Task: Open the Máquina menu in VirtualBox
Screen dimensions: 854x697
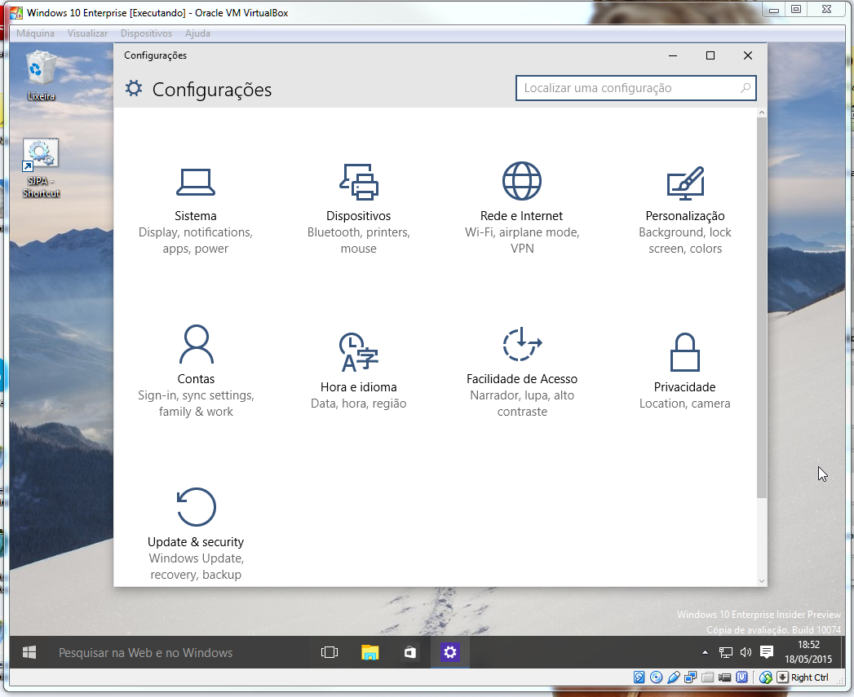Action: click(x=35, y=33)
